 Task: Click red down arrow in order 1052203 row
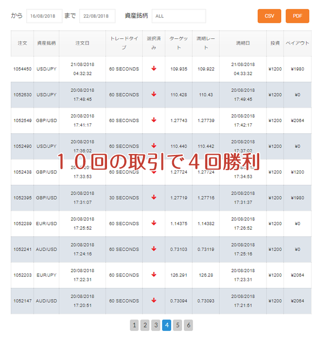[x=154, y=274]
